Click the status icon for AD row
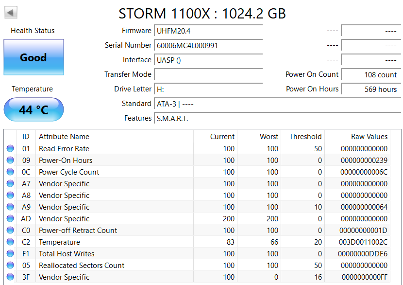Image resolution: width=403 pixels, height=285 pixels. pyautogui.click(x=10, y=218)
